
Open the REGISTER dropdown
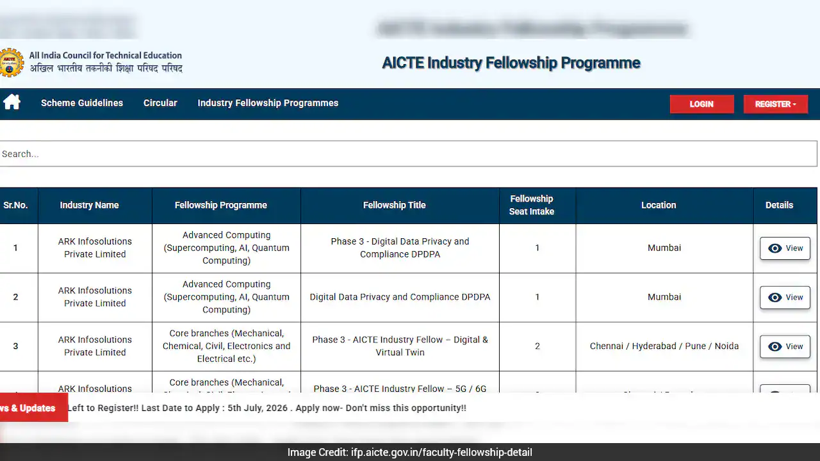pyautogui.click(x=776, y=104)
